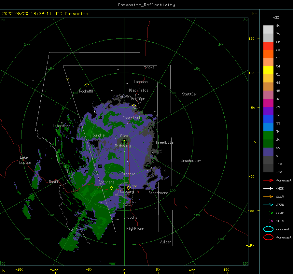Select the radar site diamond between Olds and Didsbury
This screenshot has width=293, height=274.
point(124,142)
